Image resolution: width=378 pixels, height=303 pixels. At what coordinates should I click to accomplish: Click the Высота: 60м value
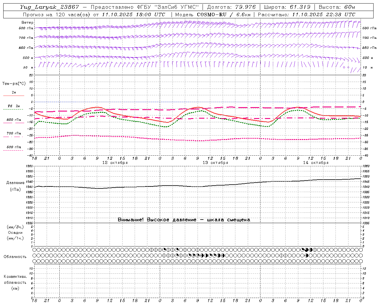337,7
